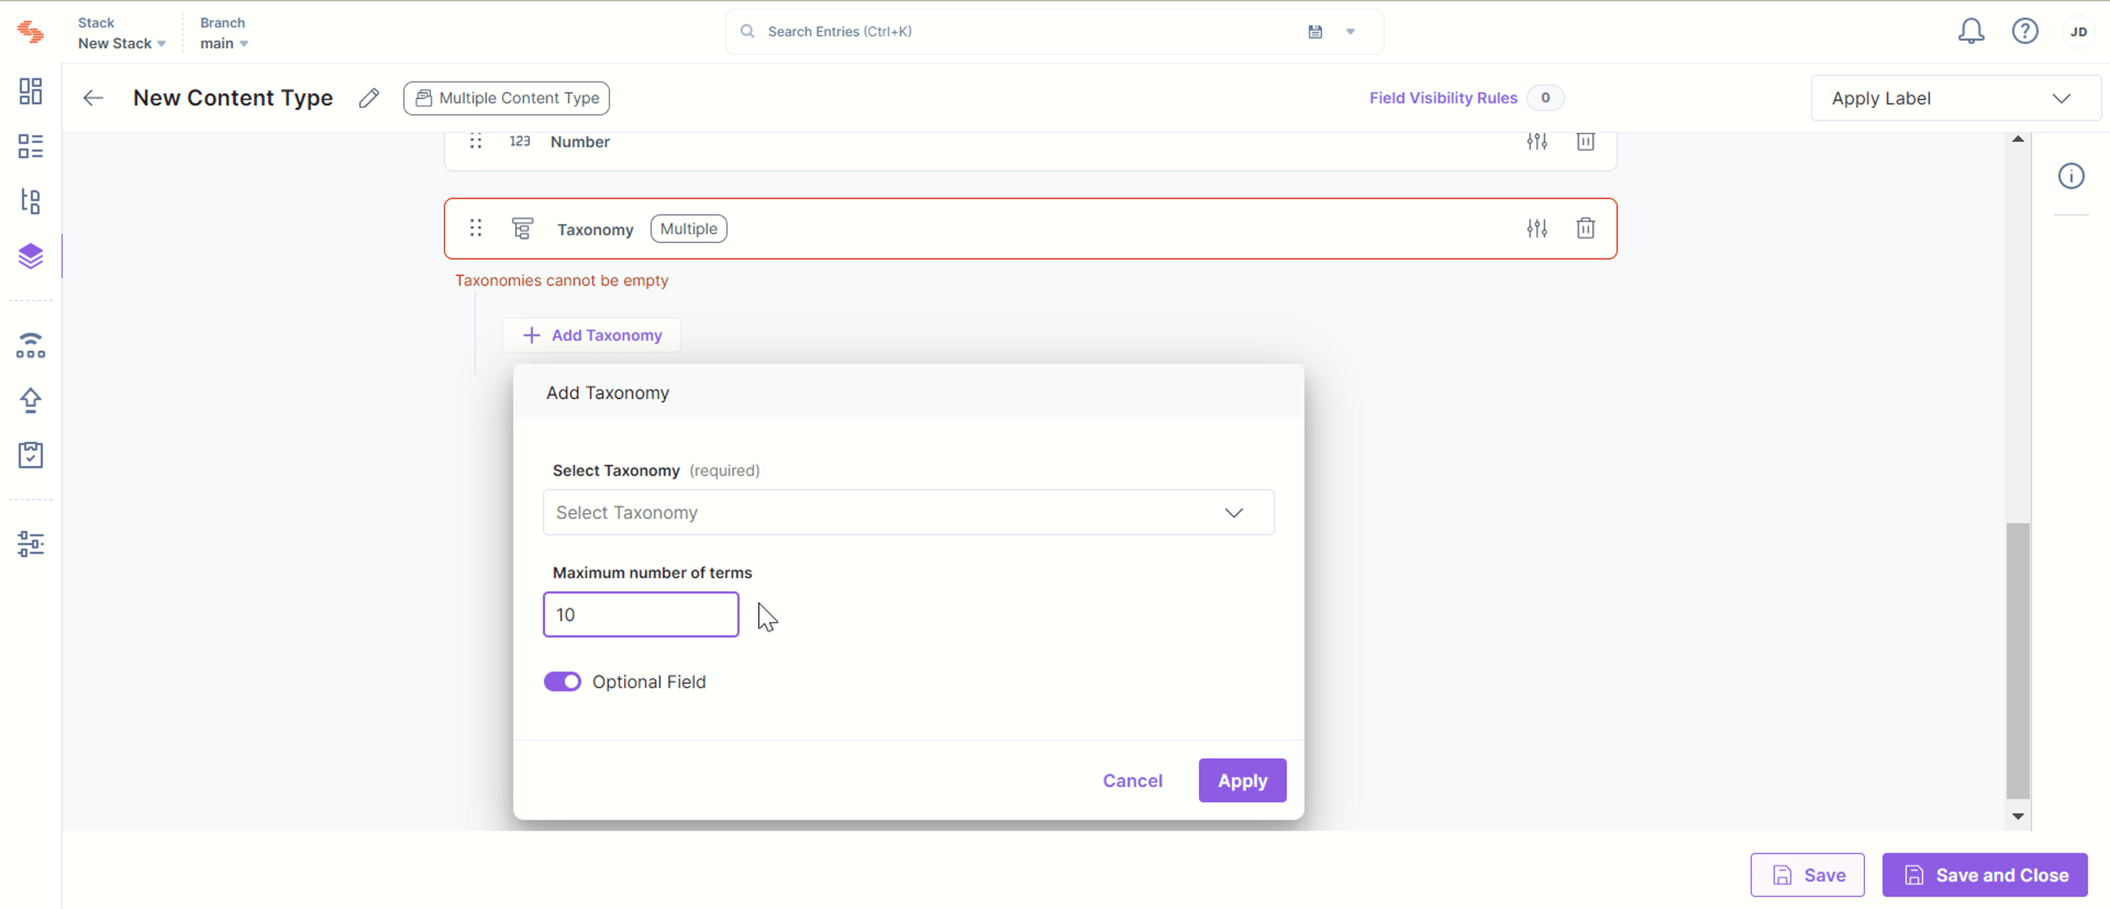
Task: Open Field Visibility Rules
Action: click(1442, 98)
